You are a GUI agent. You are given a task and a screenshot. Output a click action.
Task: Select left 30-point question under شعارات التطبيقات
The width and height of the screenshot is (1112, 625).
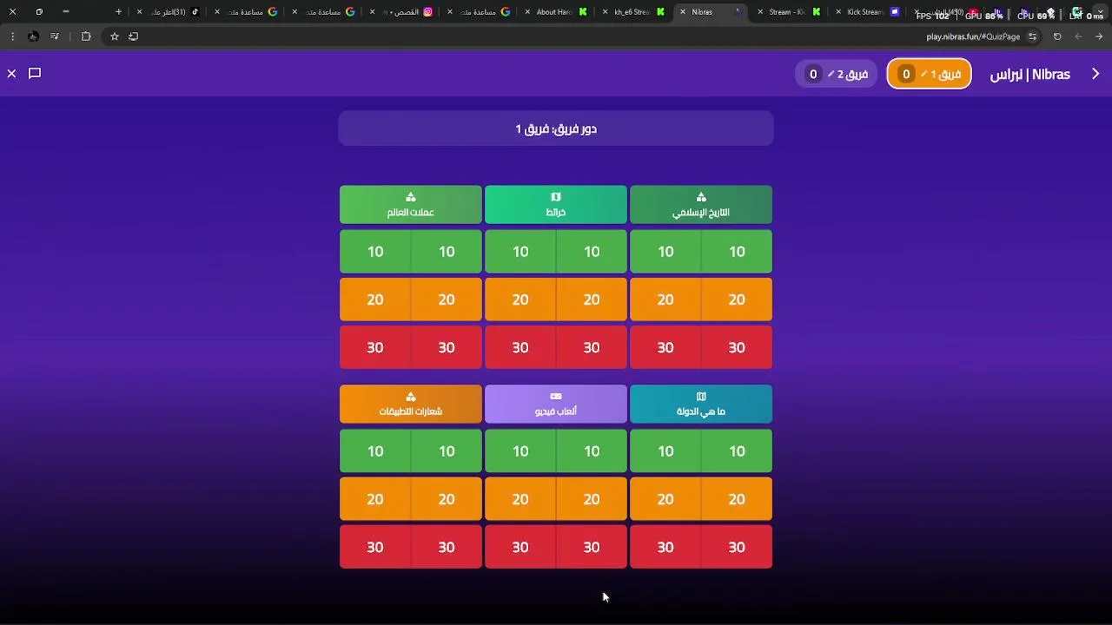tap(375, 547)
